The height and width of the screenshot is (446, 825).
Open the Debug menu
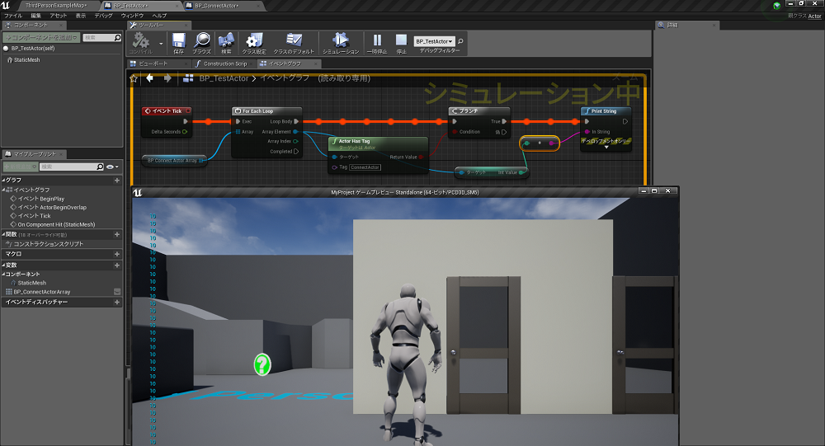[x=103, y=16]
